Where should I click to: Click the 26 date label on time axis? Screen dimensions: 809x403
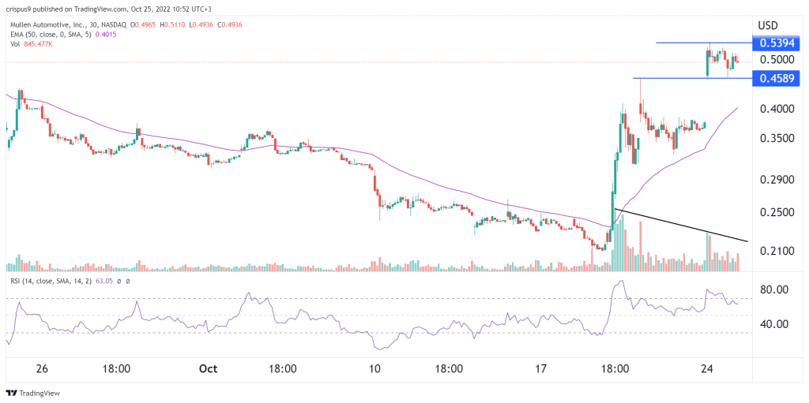pyautogui.click(x=43, y=369)
